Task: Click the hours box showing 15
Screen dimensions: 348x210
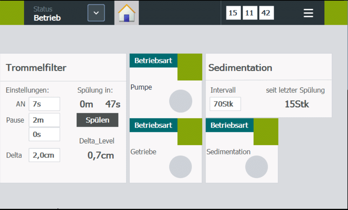Action: (x=233, y=13)
